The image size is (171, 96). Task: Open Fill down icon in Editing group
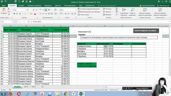116,12
